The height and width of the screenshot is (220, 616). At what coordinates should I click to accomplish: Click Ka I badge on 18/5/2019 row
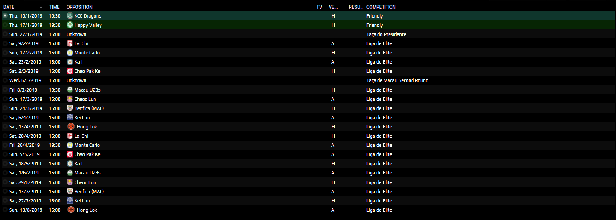(x=70, y=164)
